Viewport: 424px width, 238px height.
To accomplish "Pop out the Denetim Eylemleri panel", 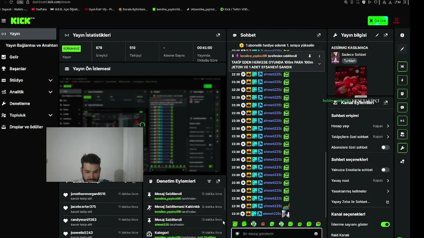I will 218,181.
